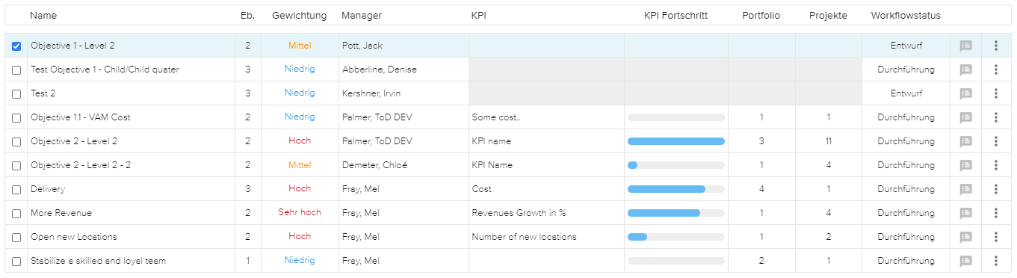The width and height of the screenshot is (1017, 278).
Task: Click the KPI progress bar for Cost
Action: pos(676,189)
